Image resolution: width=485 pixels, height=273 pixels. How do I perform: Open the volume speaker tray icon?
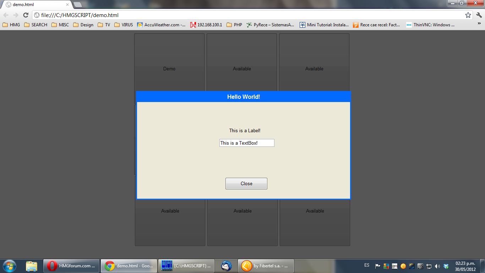click(437, 266)
